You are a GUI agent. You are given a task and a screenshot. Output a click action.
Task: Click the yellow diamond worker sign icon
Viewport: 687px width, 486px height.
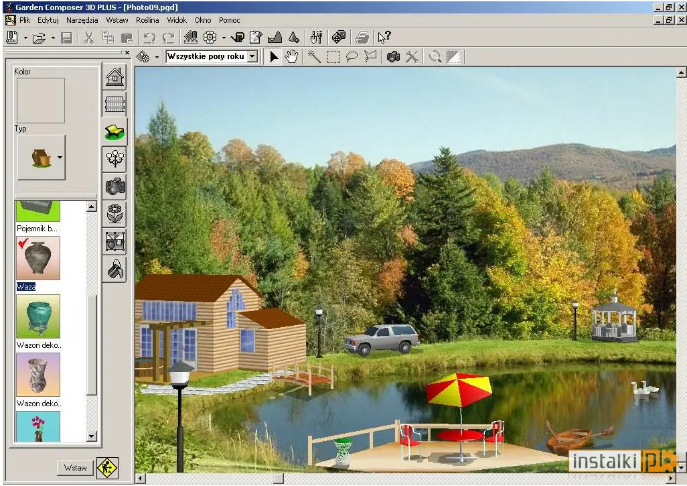pos(107,468)
